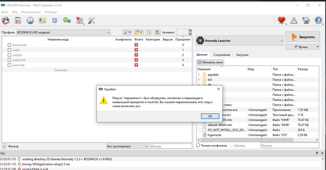
Task: Click the refresh arrows toolbar icon
Action: click(x=55, y=21)
